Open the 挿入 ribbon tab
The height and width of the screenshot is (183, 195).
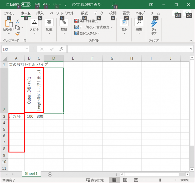point(40,13)
